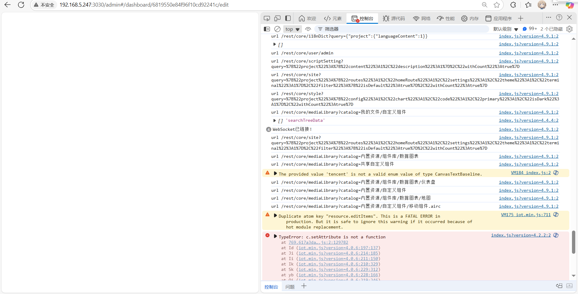The image size is (578, 294).
Task: Open favorites list icon
Action: point(528,5)
